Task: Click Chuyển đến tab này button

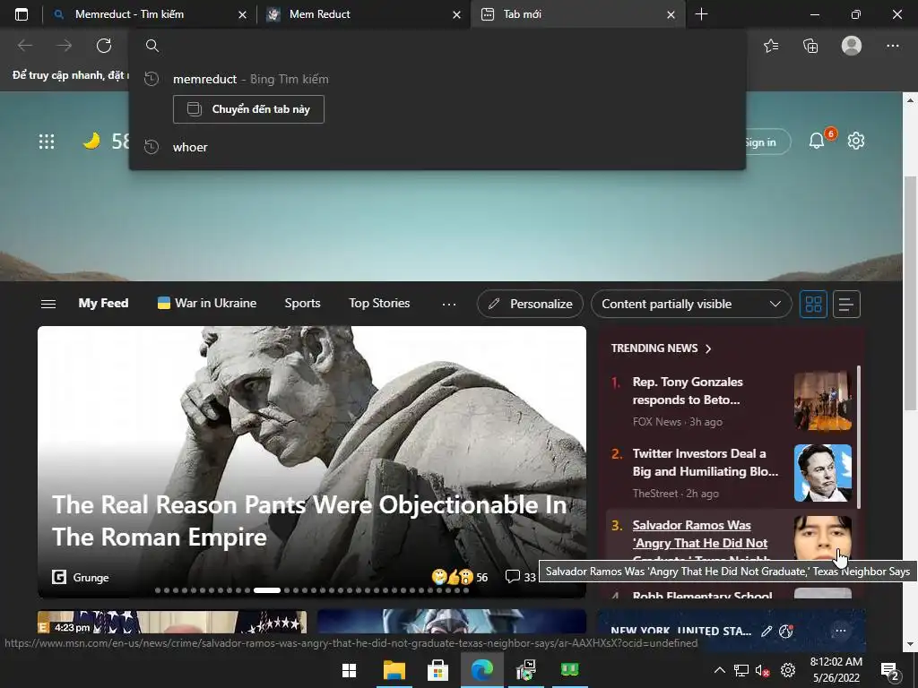Action: point(249,109)
